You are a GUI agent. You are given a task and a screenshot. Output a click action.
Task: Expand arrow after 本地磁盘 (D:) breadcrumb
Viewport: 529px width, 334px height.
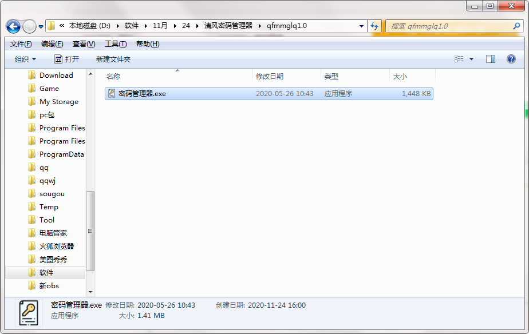click(x=117, y=26)
